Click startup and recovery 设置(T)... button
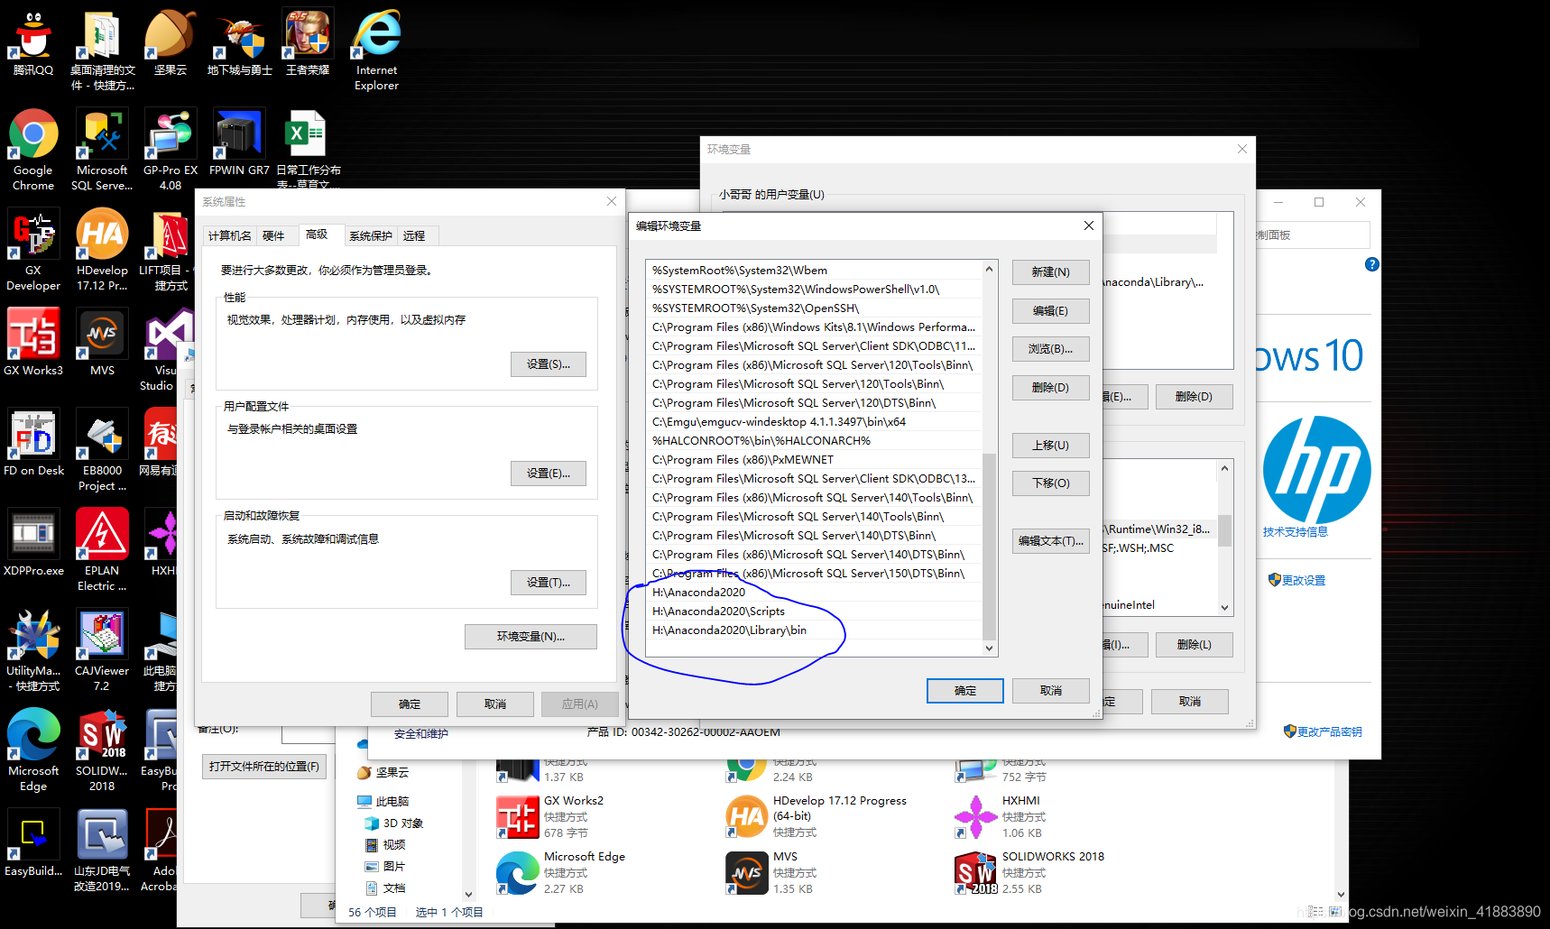Screen dimensions: 1550x929 [x=548, y=583]
